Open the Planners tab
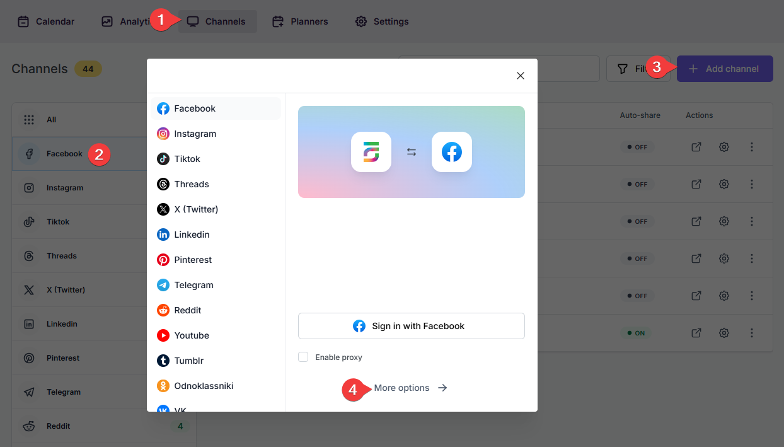 point(300,21)
